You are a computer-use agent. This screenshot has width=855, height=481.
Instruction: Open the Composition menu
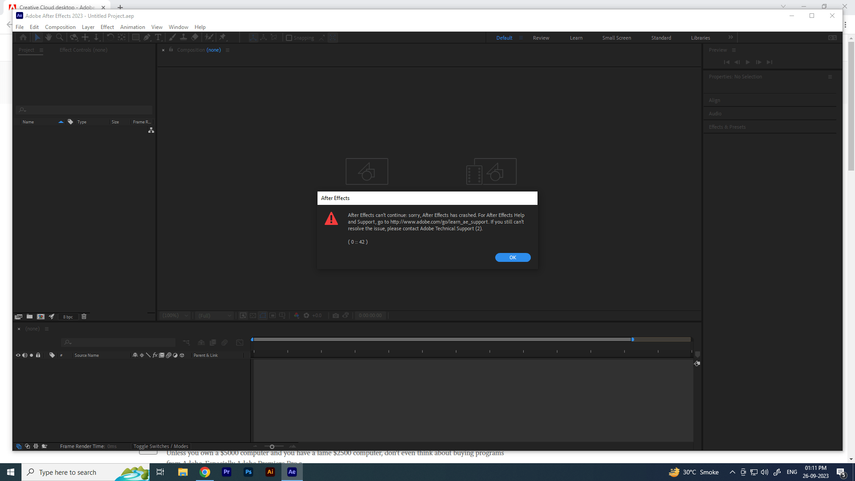point(60,27)
